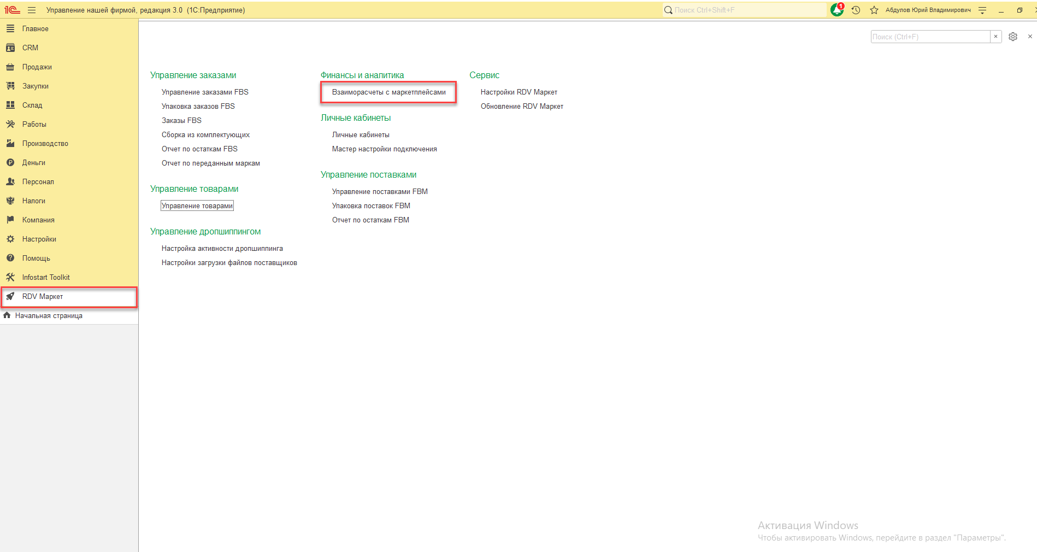The image size is (1037, 552).
Task: Open the hamburger main menu
Action: (32, 10)
